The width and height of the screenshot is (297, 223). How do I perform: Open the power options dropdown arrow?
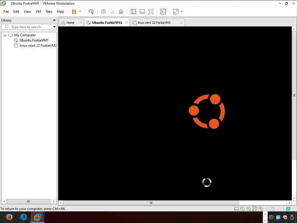pyautogui.click(x=80, y=12)
